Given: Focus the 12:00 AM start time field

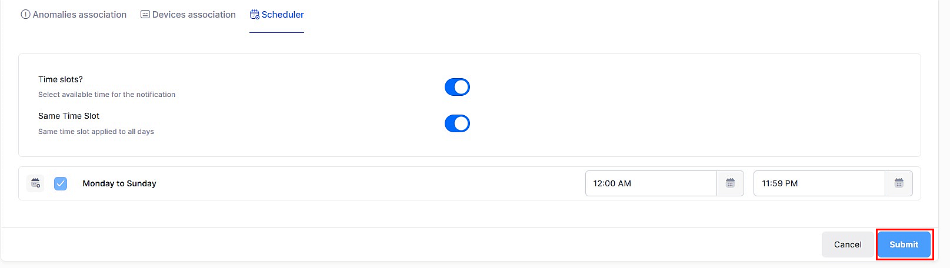Looking at the screenshot, I should pyautogui.click(x=651, y=183).
